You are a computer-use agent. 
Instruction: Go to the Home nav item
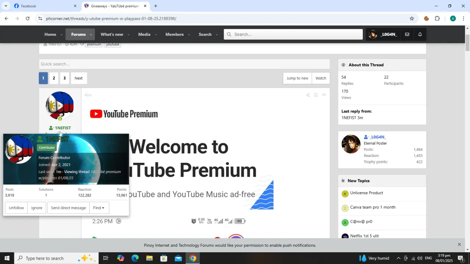click(x=50, y=34)
